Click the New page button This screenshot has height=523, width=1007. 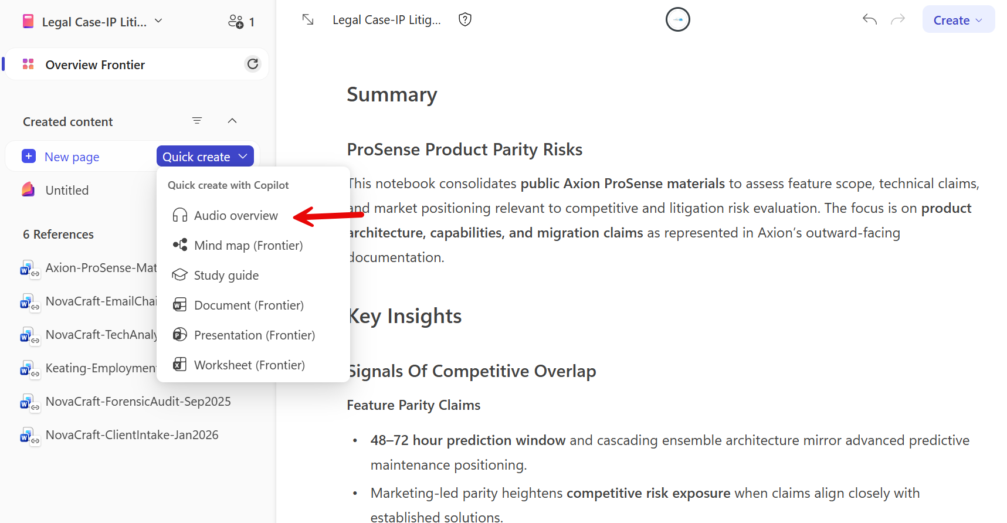pos(72,157)
